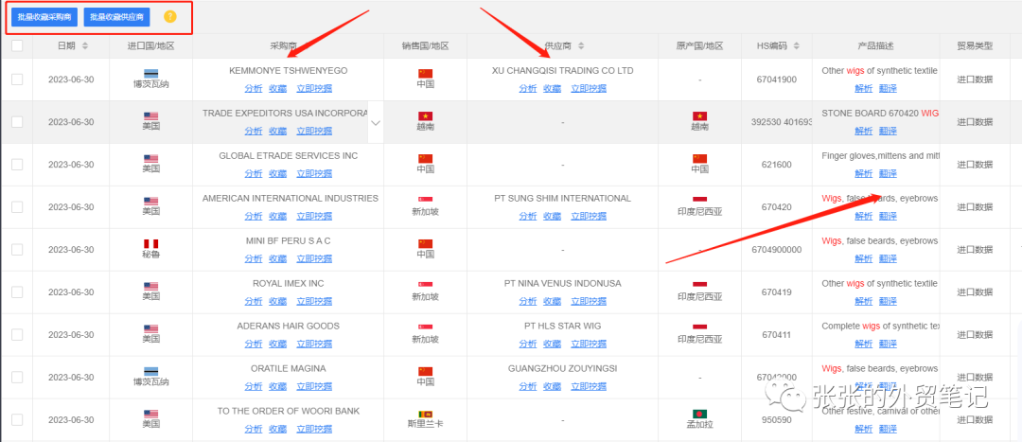Click 解析 for Finger gloves description

(864, 173)
